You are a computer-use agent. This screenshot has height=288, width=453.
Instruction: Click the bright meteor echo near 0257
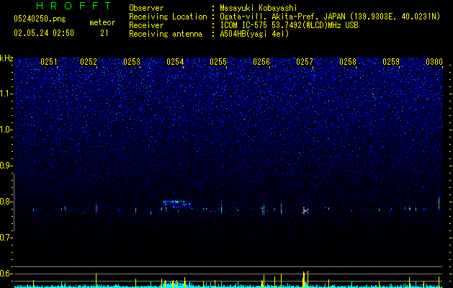point(305,210)
